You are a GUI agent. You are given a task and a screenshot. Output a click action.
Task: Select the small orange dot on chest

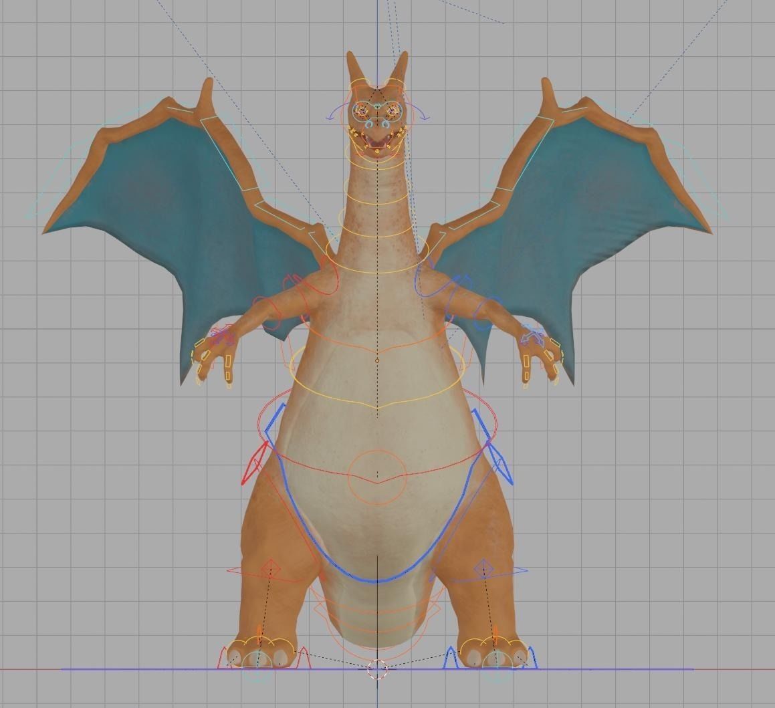tap(377, 360)
